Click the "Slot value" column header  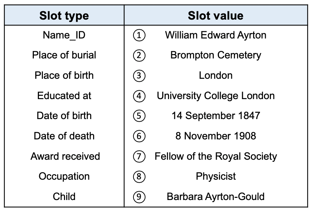tap(216, 16)
